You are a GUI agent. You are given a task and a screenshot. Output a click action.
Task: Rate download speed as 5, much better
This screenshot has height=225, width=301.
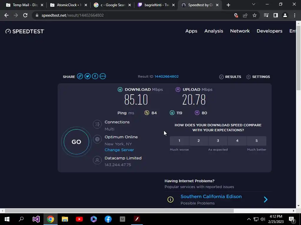257,141
